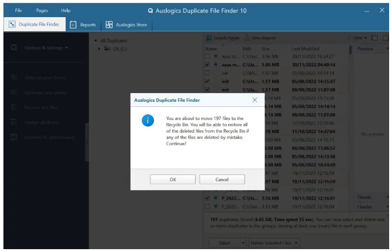Screen dimensions: 392x252
Task: Minimize the Auslogics main window
Action: pyautogui.click(x=367, y=11)
